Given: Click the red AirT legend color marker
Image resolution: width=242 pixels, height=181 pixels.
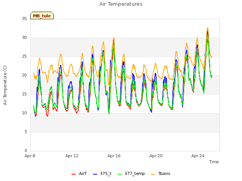Looking at the screenshot, I should (x=73, y=174).
